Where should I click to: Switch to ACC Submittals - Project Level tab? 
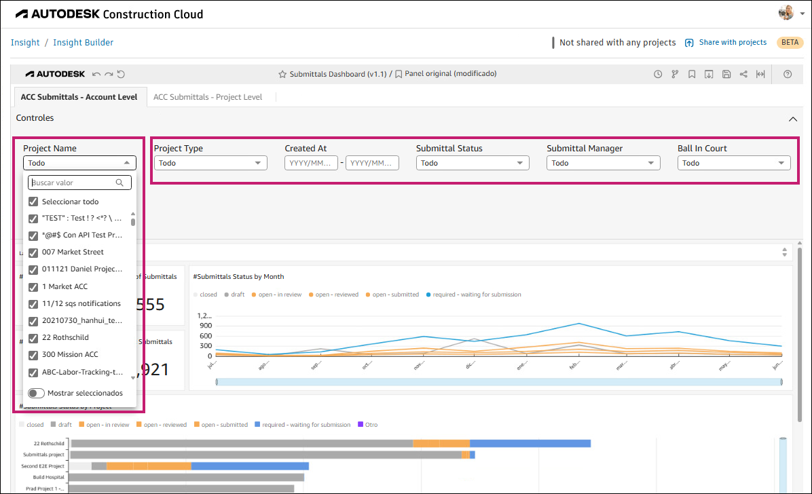[x=206, y=96]
